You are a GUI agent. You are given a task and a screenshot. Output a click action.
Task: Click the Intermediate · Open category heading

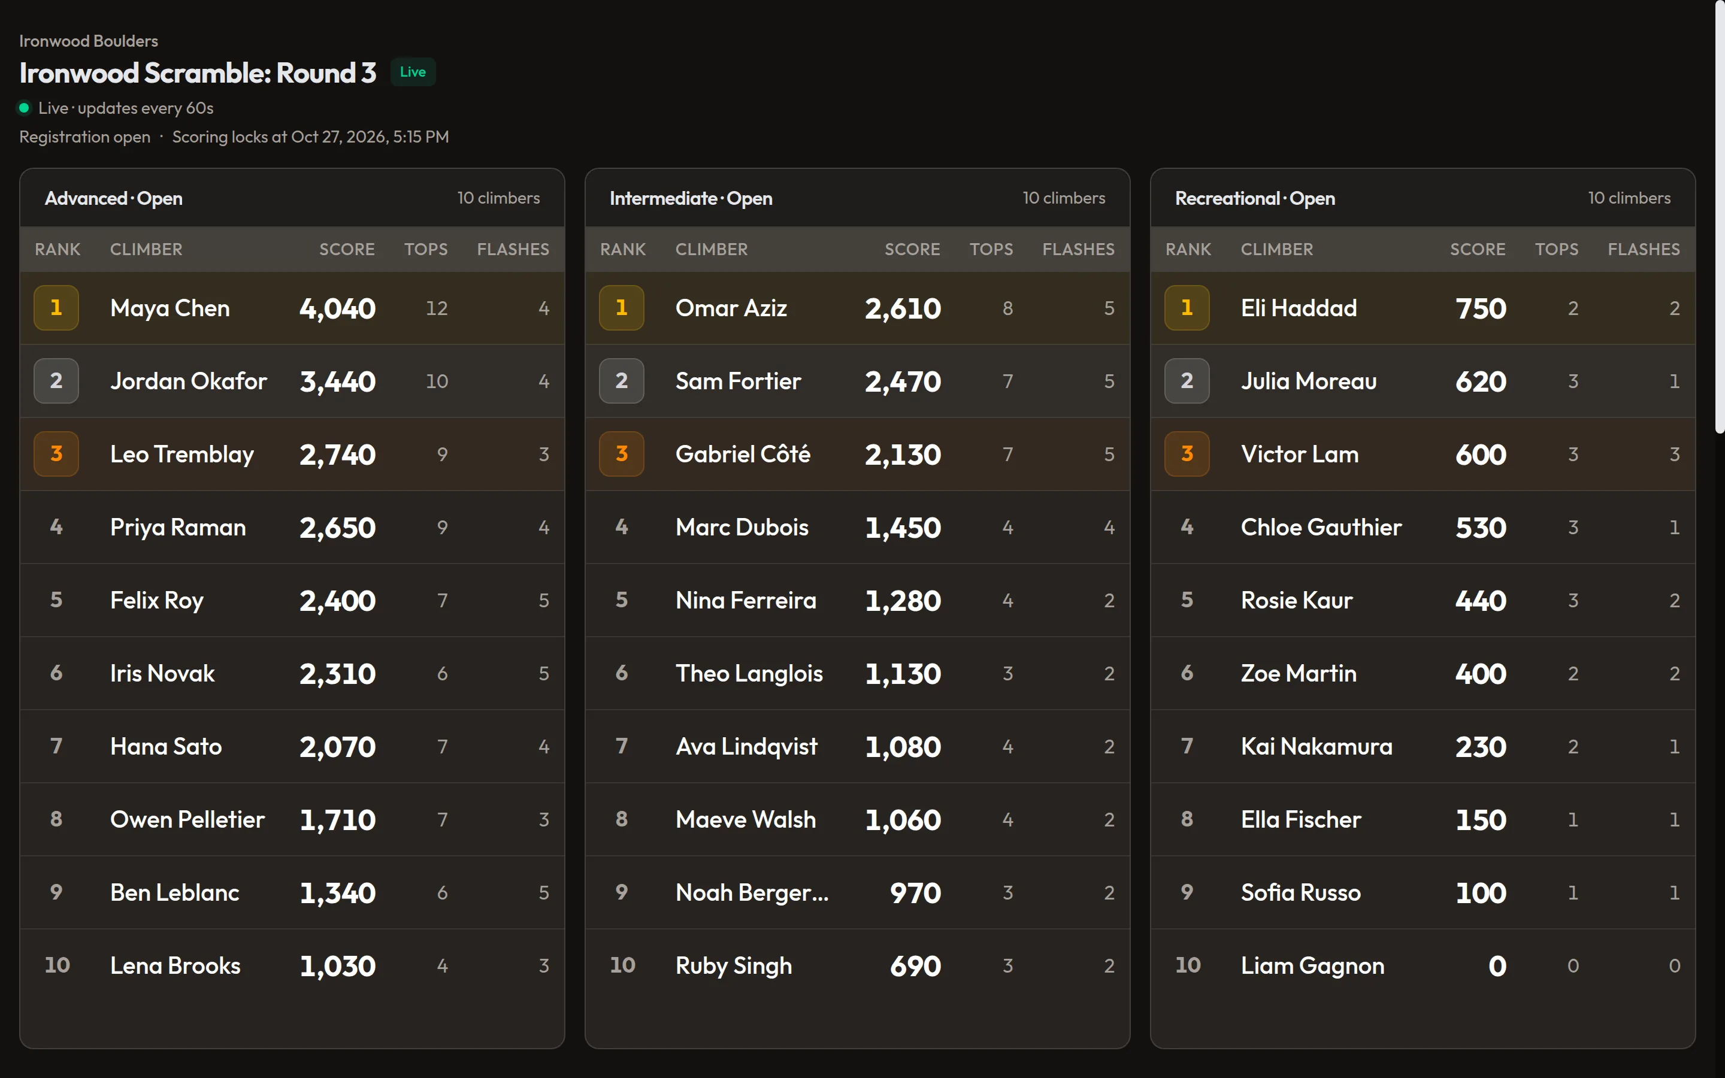click(691, 198)
